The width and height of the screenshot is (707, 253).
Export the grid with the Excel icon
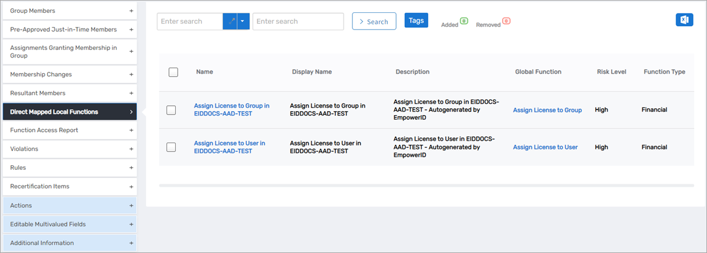[x=684, y=20]
